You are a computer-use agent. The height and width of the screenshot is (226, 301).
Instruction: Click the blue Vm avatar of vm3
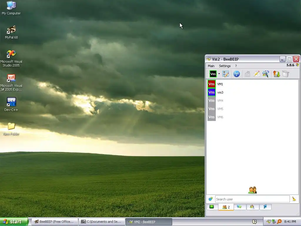(x=212, y=92)
